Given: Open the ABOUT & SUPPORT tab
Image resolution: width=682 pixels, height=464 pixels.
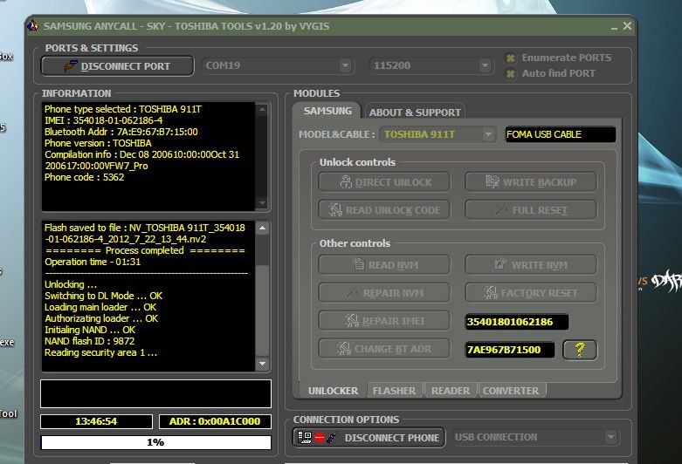Looking at the screenshot, I should [415, 113].
